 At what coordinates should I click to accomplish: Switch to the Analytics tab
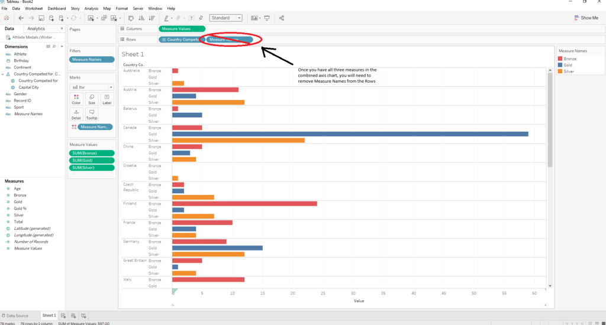(36, 28)
